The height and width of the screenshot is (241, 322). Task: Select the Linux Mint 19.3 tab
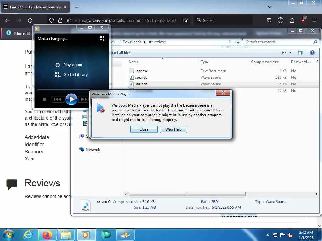coord(35,7)
